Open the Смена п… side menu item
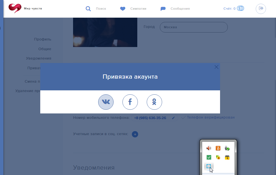This screenshot has width=276, height=175. tap(32, 82)
